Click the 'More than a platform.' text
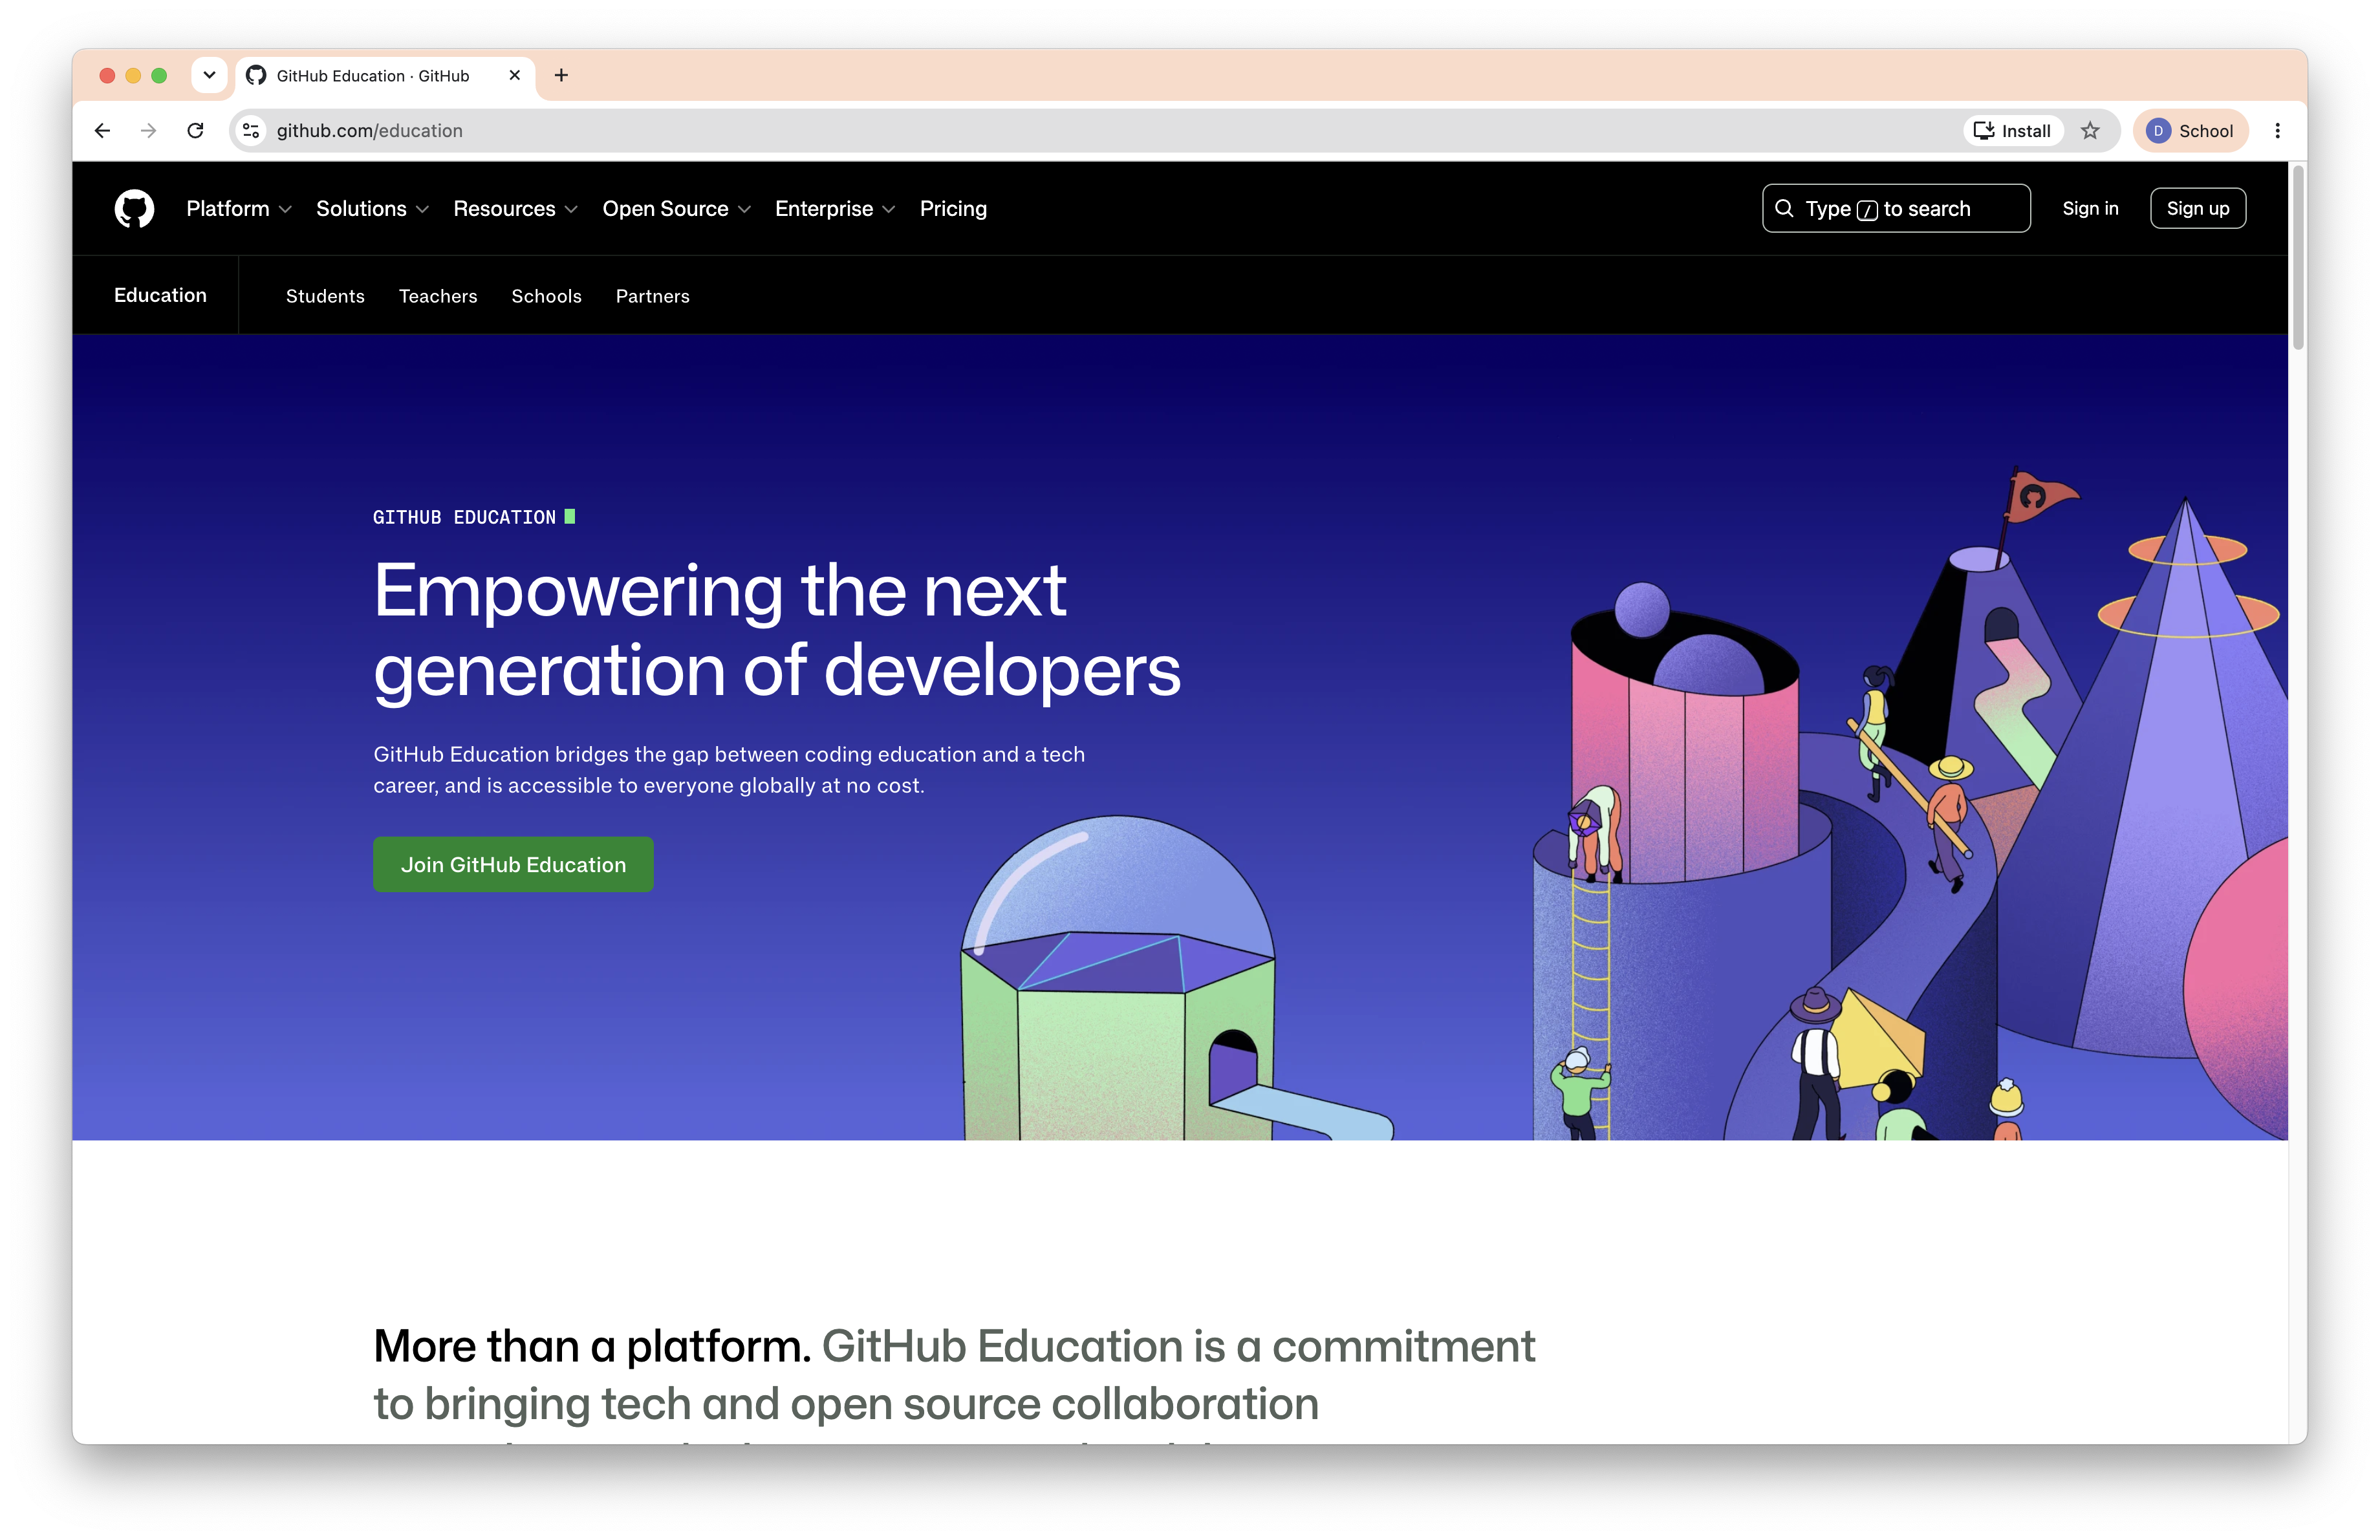Viewport: 2380px width, 1540px height. point(592,1346)
